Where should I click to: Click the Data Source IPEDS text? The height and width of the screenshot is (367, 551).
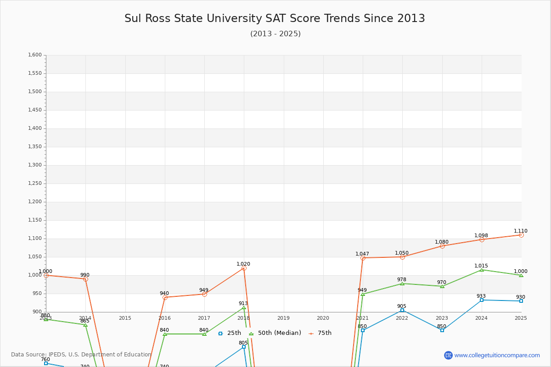[81, 355]
